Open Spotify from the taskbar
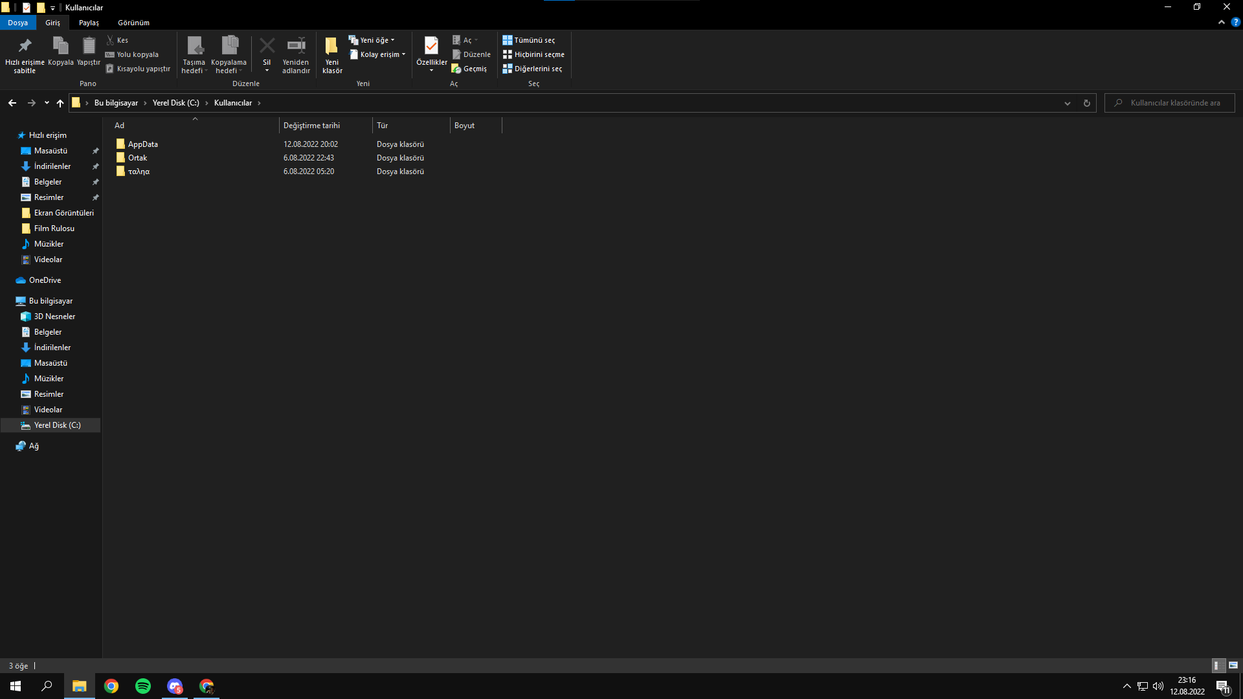The height and width of the screenshot is (699, 1243). (x=143, y=686)
